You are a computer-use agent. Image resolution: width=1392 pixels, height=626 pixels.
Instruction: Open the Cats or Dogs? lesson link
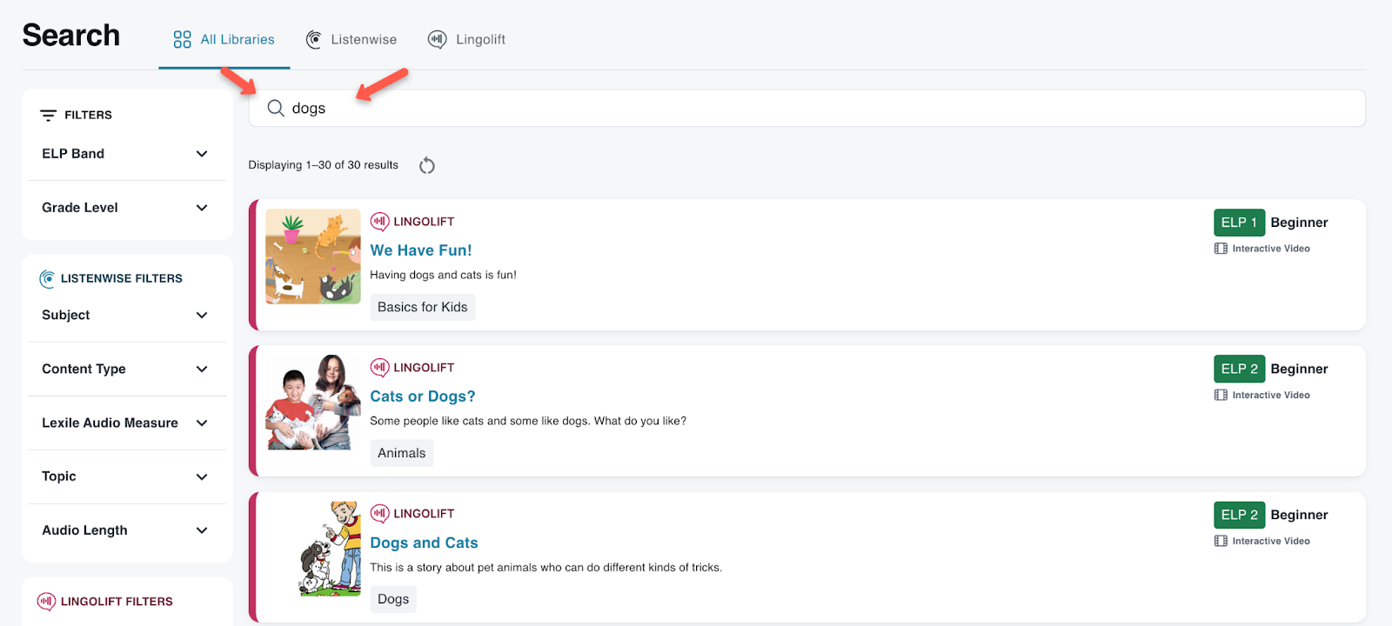(423, 396)
